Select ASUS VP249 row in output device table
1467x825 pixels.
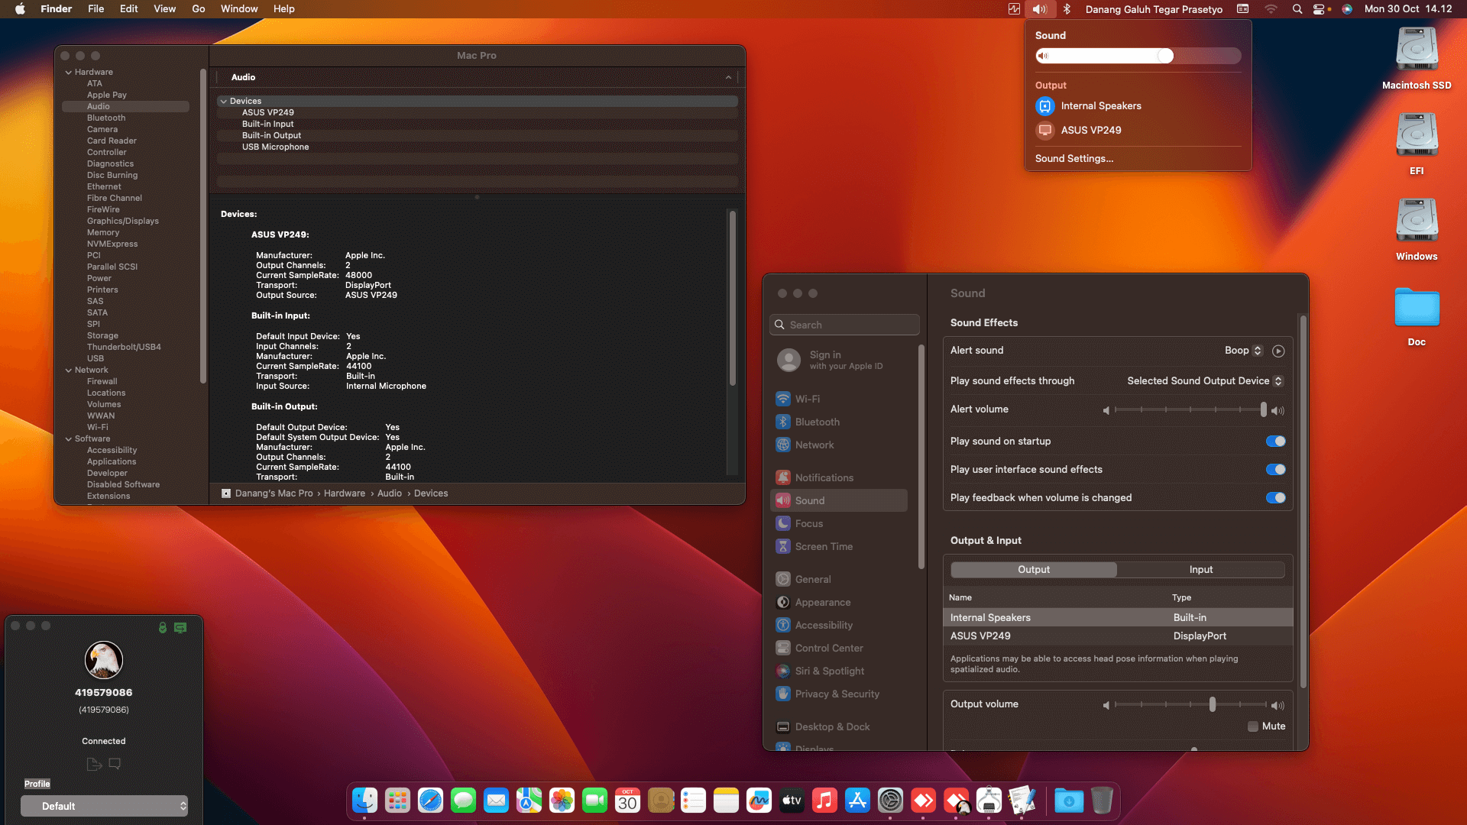point(1118,636)
